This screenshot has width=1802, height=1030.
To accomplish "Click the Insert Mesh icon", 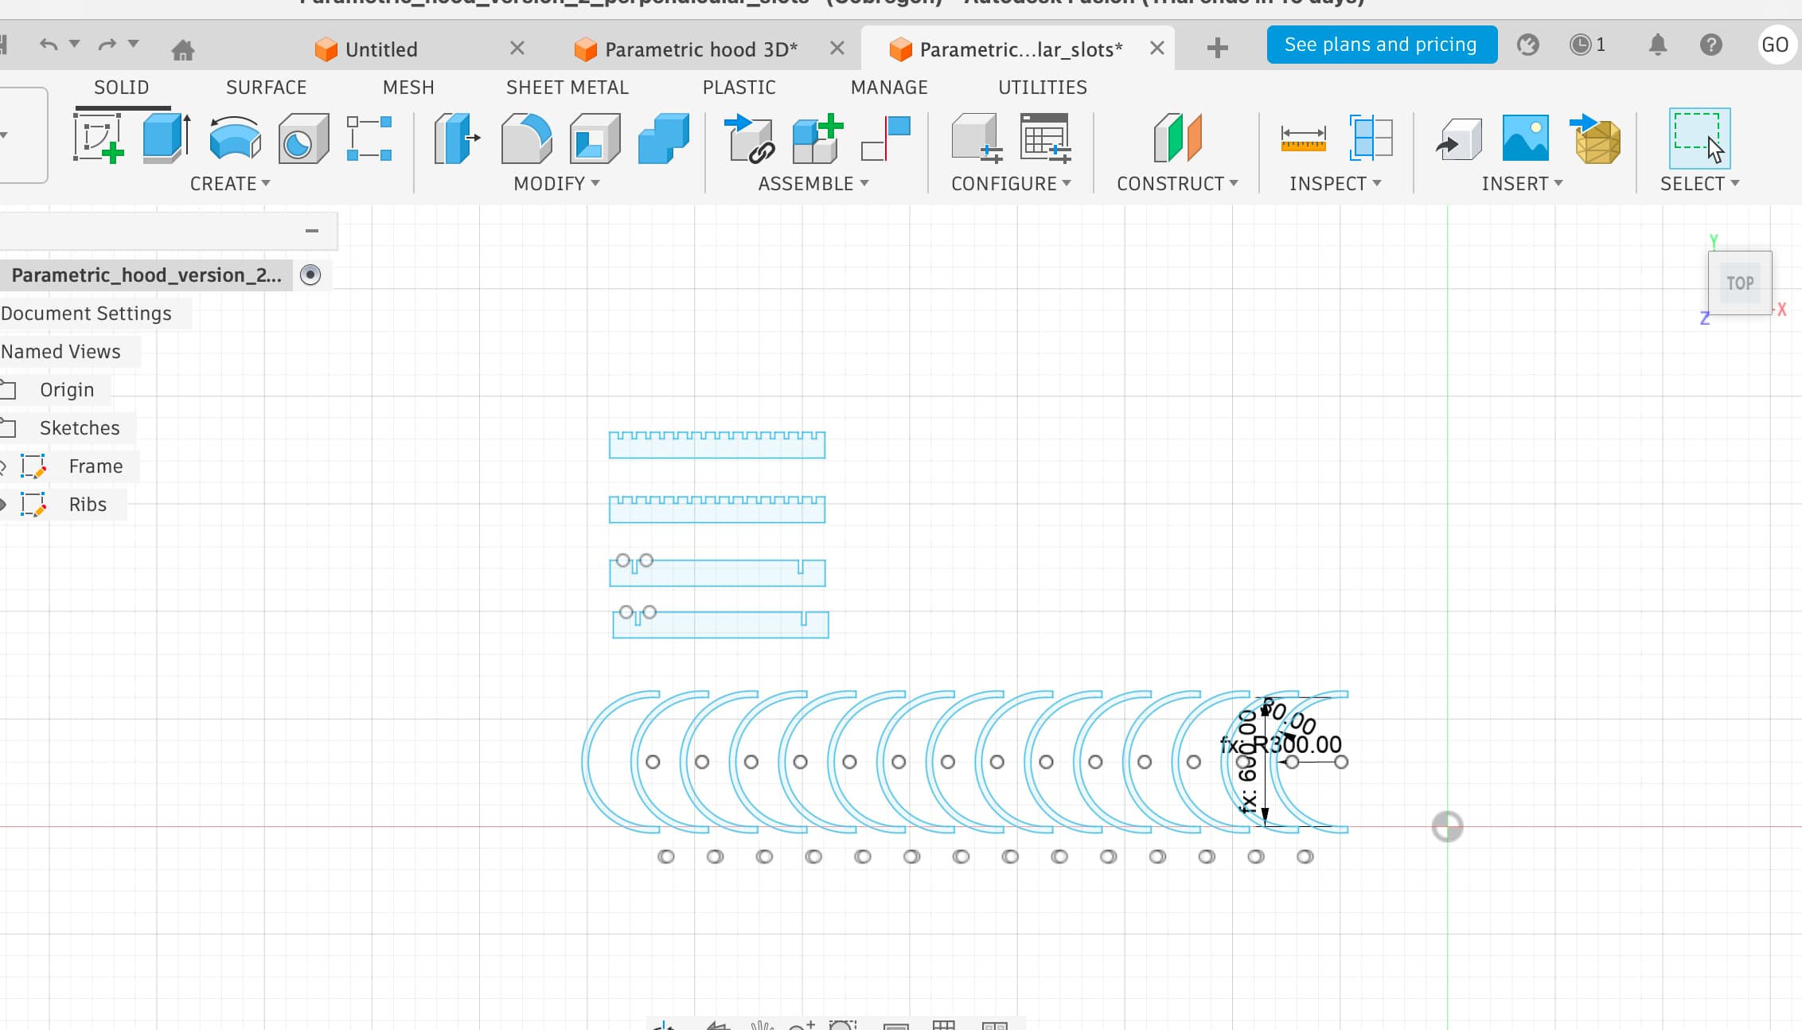I will point(1594,138).
